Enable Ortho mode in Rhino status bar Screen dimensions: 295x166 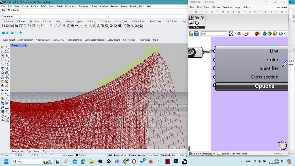(x=124, y=155)
